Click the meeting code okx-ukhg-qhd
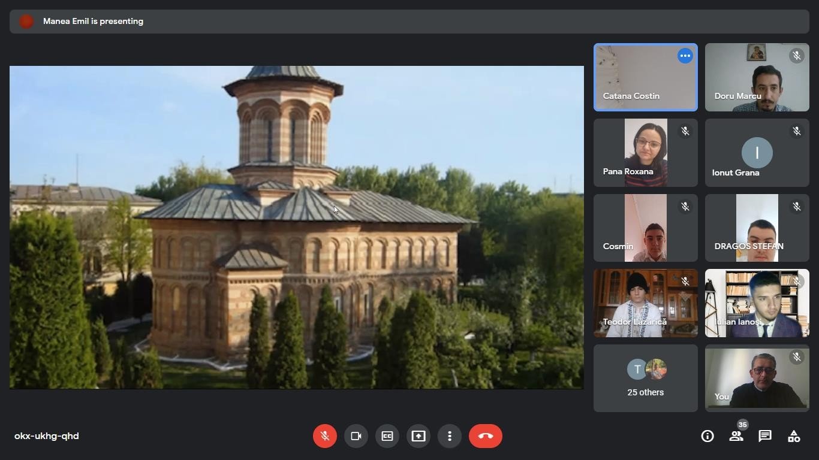Viewport: 819px width, 460px height. 47,436
